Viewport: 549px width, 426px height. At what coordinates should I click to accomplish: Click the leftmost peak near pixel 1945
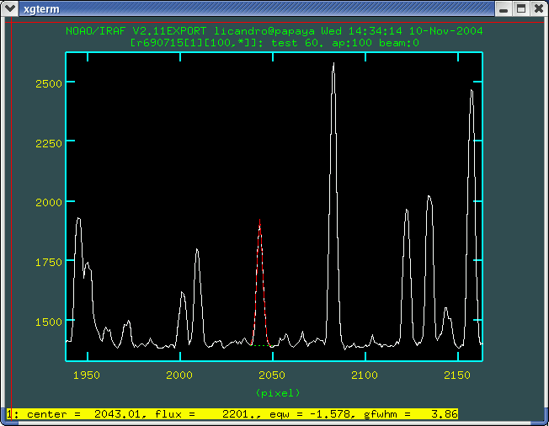[x=78, y=220]
